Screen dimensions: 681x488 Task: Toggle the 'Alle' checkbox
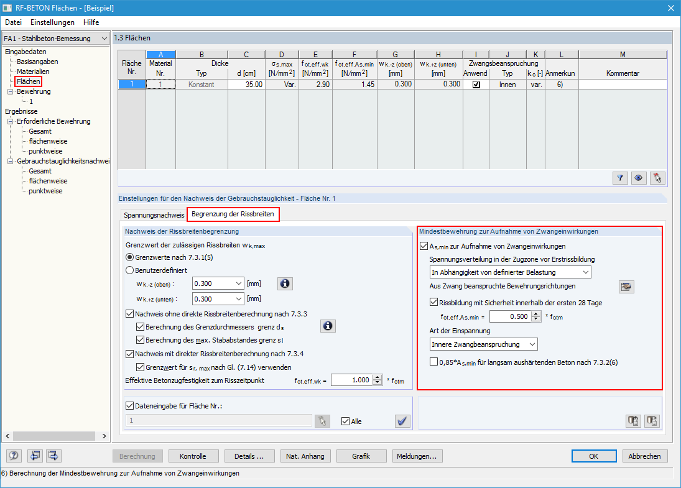point(345,421)
